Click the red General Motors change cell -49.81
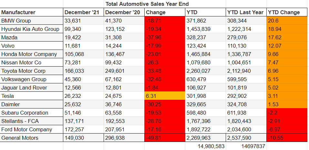The height and width of the screenshot is (150, 309). click(x=165, y=138)
